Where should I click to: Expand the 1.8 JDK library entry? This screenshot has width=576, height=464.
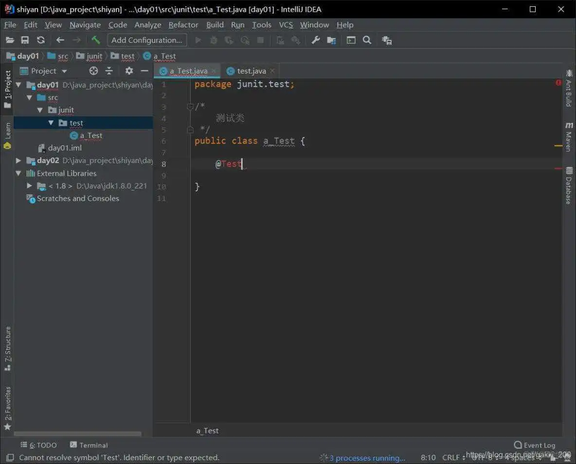tap(29, 186)
